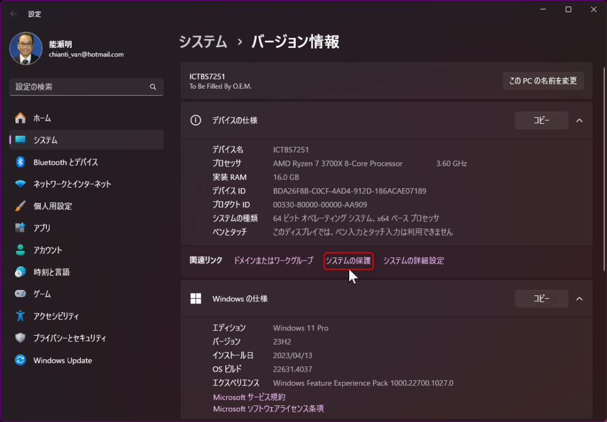Open ホーム in the sidebar
Viewport: 607px width, 422px height.
87,118
